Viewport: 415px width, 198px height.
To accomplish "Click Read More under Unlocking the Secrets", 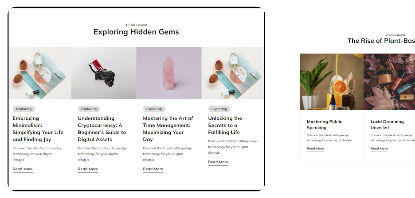I will point(218,162).
